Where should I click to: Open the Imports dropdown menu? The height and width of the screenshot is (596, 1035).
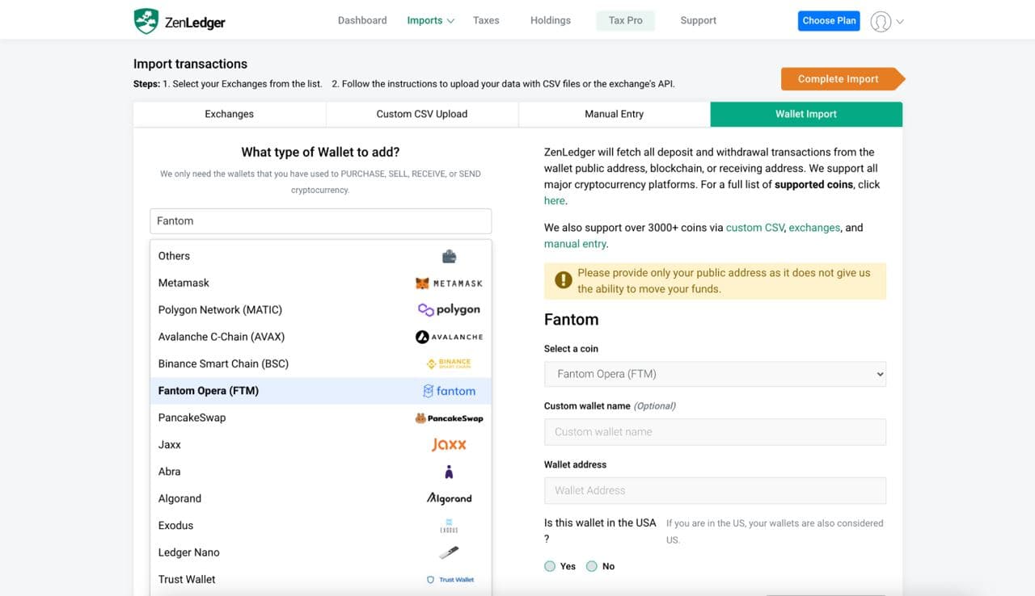pos(431,20)
